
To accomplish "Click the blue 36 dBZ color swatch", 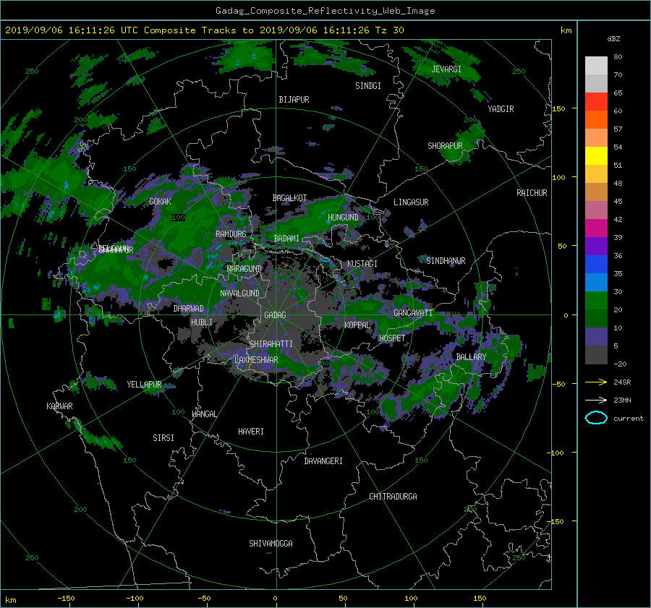I will [596, 264].
